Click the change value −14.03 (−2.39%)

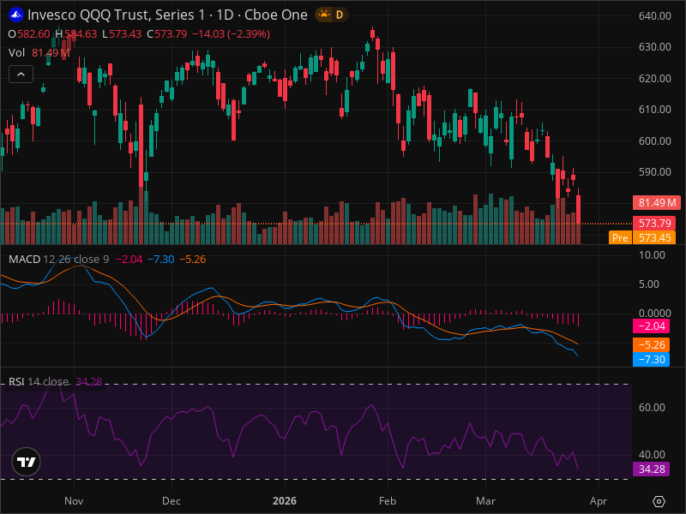click(231, 34)
